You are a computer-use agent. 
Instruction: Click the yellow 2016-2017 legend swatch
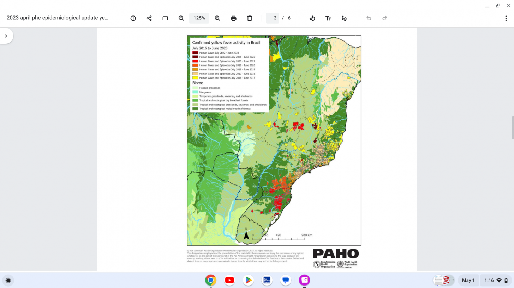195,78
